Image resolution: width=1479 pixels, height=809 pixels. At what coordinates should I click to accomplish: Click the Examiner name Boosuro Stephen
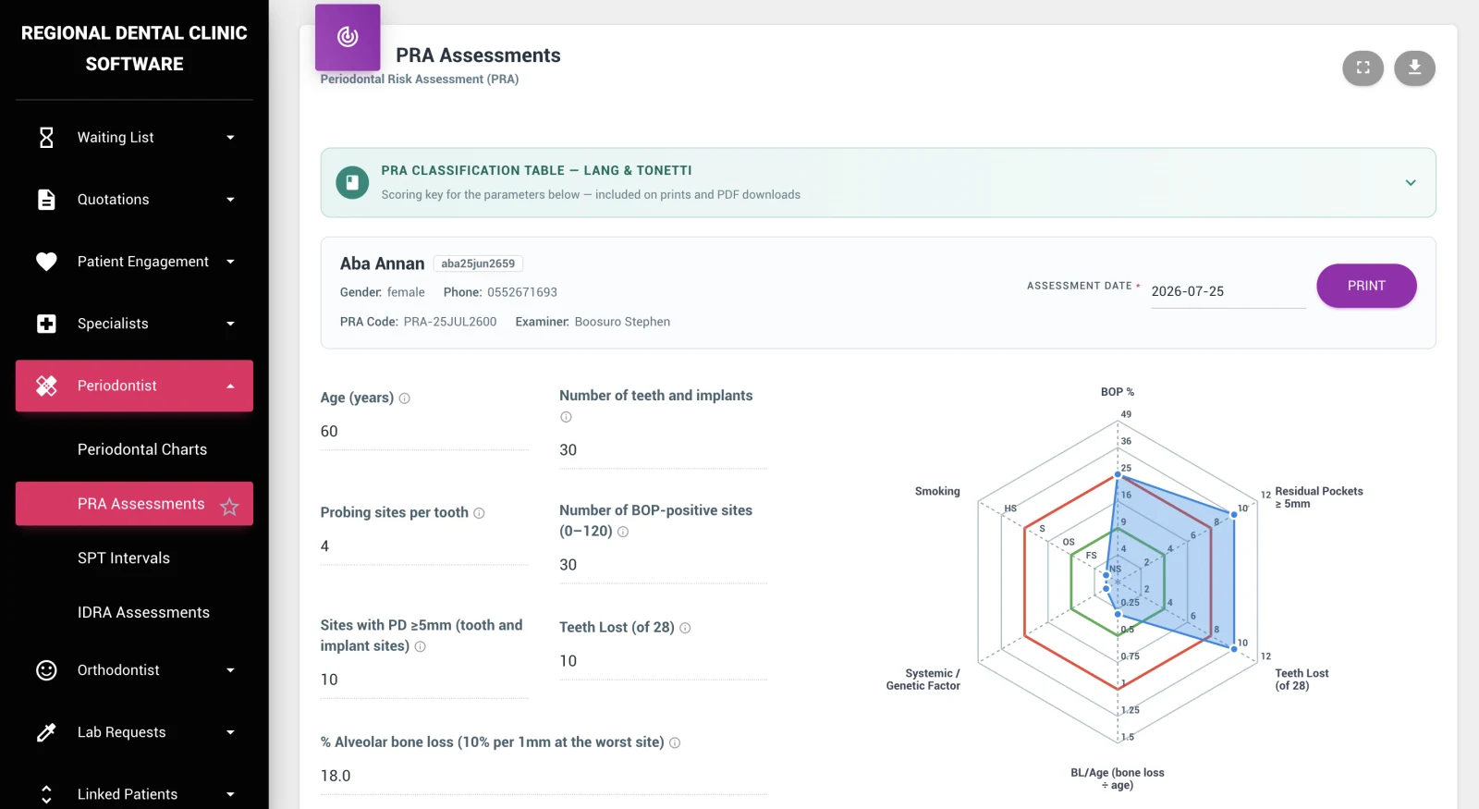coord(622,322)
